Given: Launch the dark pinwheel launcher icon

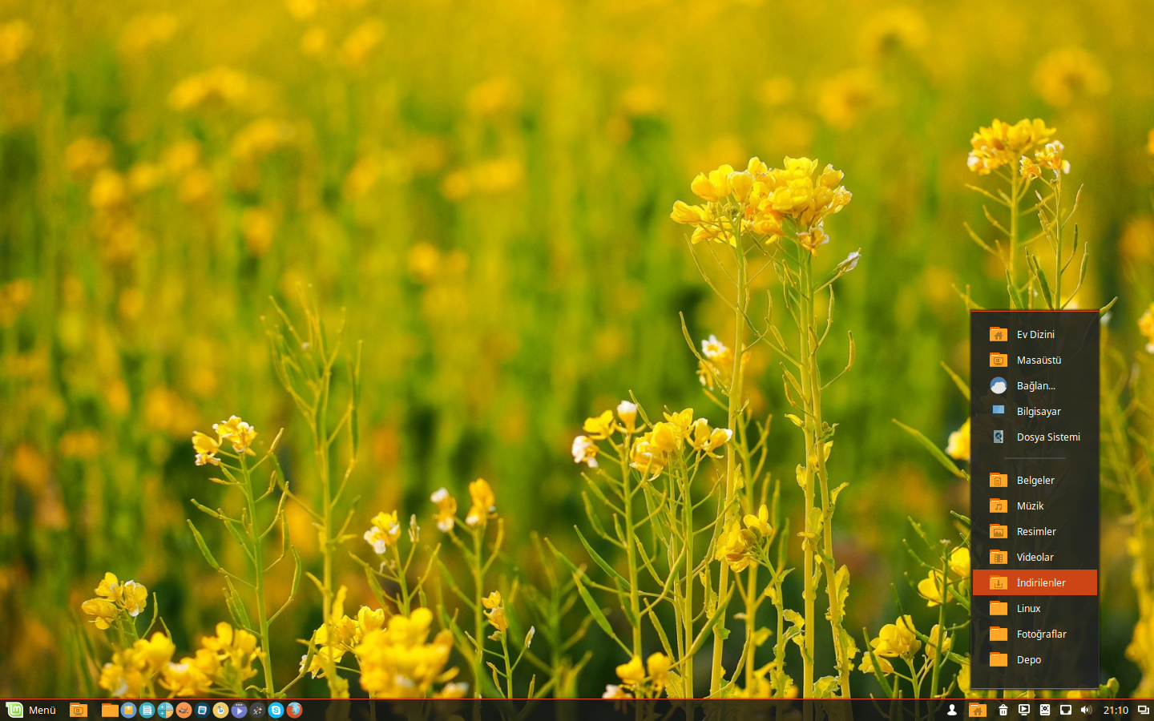Looking at the screenshot, I should point(257,710).
